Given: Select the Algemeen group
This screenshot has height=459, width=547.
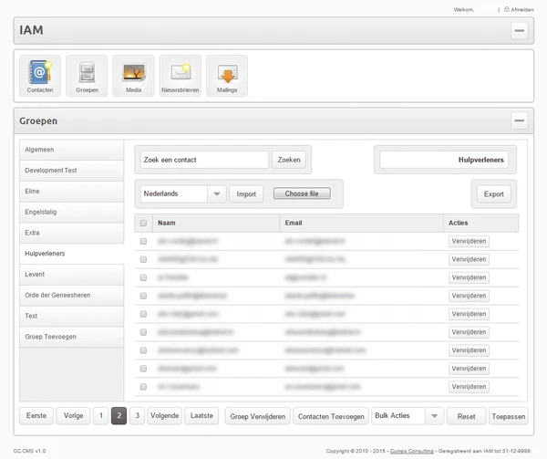Looking at the screenshot, I should (71, 150).
